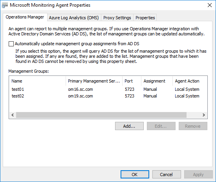The height and width of the screenshot is (182, 216).
Task: Click the om16.sc.com server cell
Action: pos(81,89)
